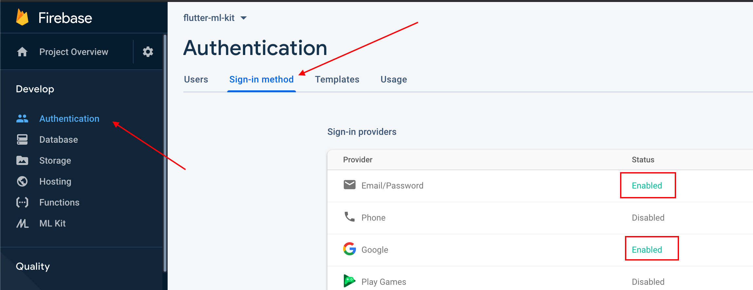Viewport: 753px width, 290px height.
Task: Toggle the Email/Password Enabled status
Action: (x=647, y=185)
